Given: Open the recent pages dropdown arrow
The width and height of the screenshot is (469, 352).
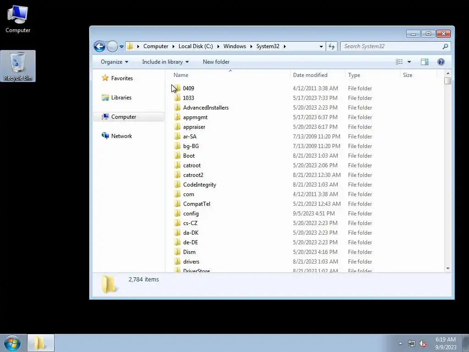Looking at the screenshot, I should click(x=121, y=46).
